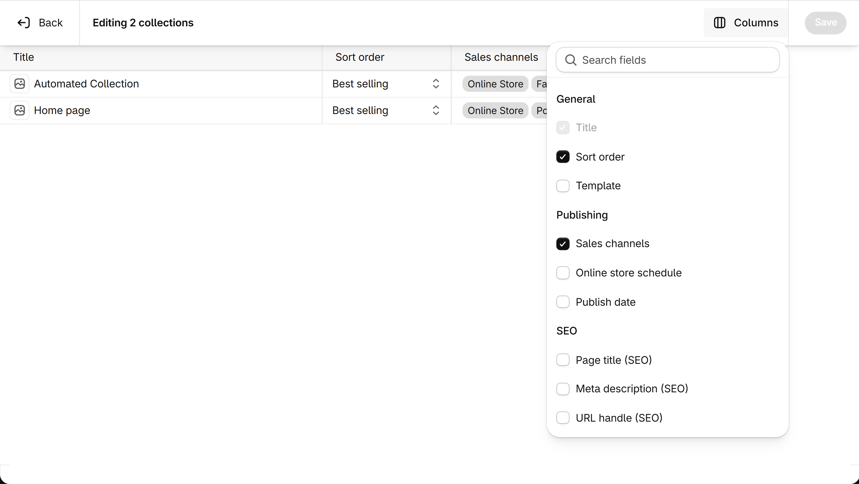The height and width of the screenshot is (484, 859).
Task: Open the Automated Collection sort order dropdown
Action: click(x=386, y=84)
